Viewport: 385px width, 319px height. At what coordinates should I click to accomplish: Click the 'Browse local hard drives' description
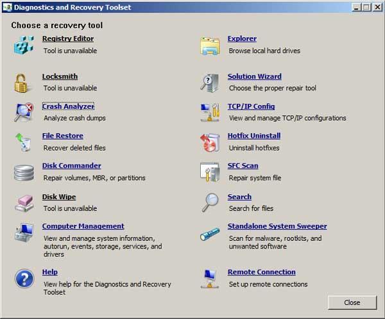(264, 51)
